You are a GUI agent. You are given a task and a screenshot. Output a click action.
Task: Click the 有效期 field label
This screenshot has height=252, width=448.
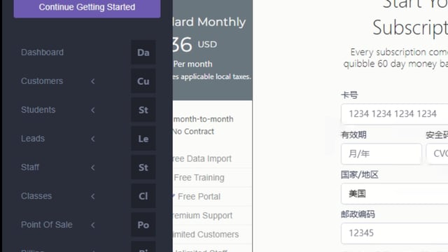(353, 134)
